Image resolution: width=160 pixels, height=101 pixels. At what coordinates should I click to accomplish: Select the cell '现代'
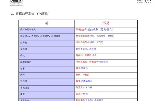47,56
